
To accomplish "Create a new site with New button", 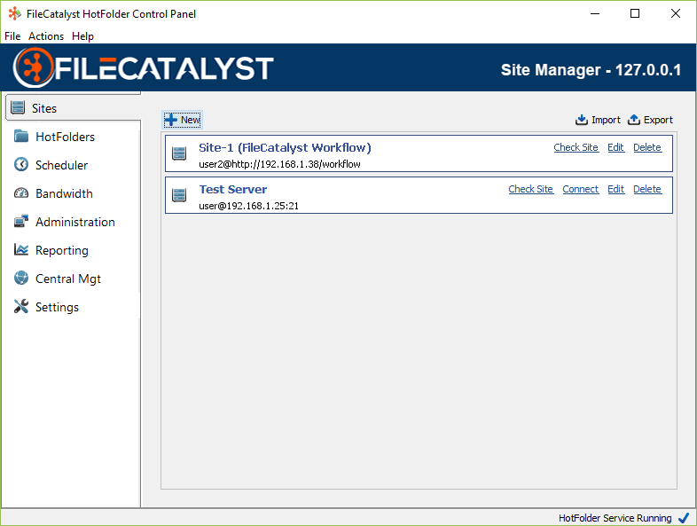I will pyautogui.click(x=183, y=120).
